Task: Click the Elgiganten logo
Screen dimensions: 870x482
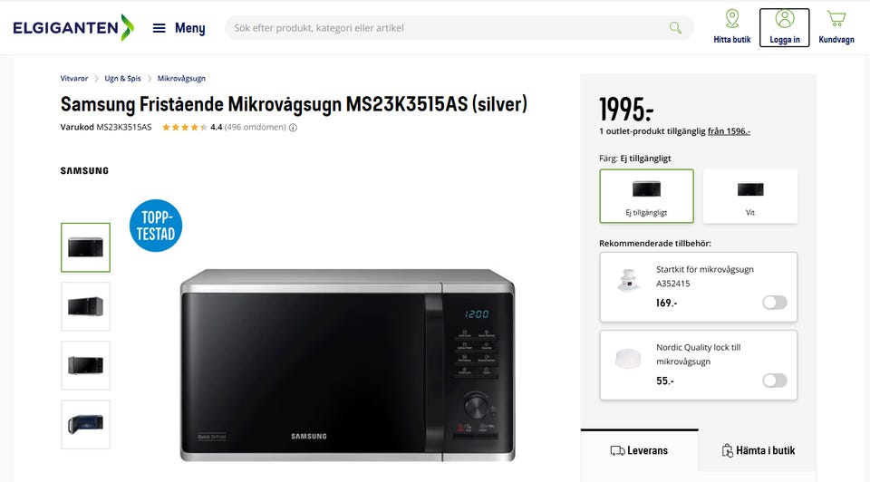Action: [x=73, y=28]
